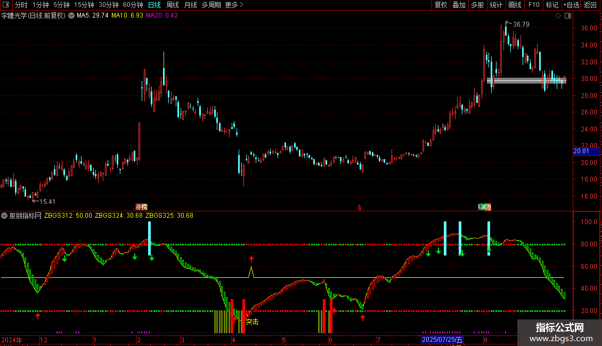Open 统计 statistics tool
Screen dimensions: 602x346
tap(496, 5)
